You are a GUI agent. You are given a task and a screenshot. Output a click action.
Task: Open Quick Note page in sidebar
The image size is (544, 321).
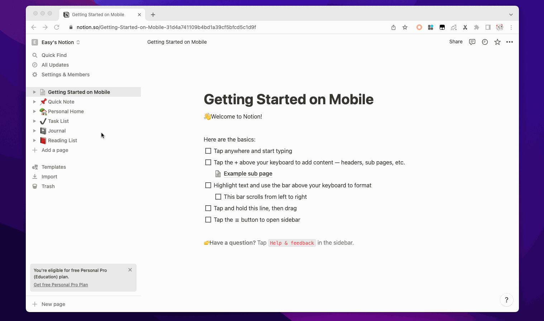click(61, 102)
